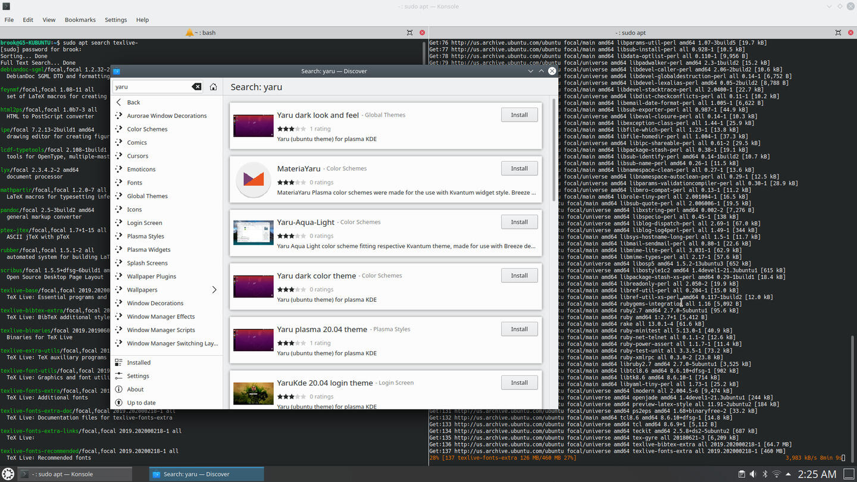Image resolution: width=857 pixels, height=482 pixels.
Task: Check the Up to date updates page
Action: pos(167,403)
